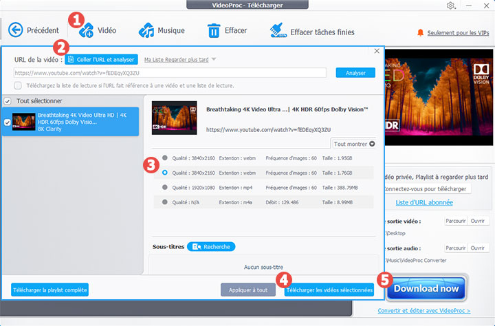Add music with the Musique icon
Viewport: 495px width, 326px height.
(146, 30)
